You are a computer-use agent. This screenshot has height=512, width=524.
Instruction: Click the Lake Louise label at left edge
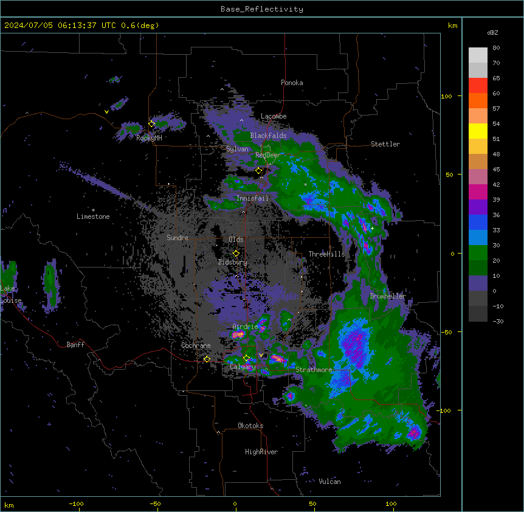[10, 294]
